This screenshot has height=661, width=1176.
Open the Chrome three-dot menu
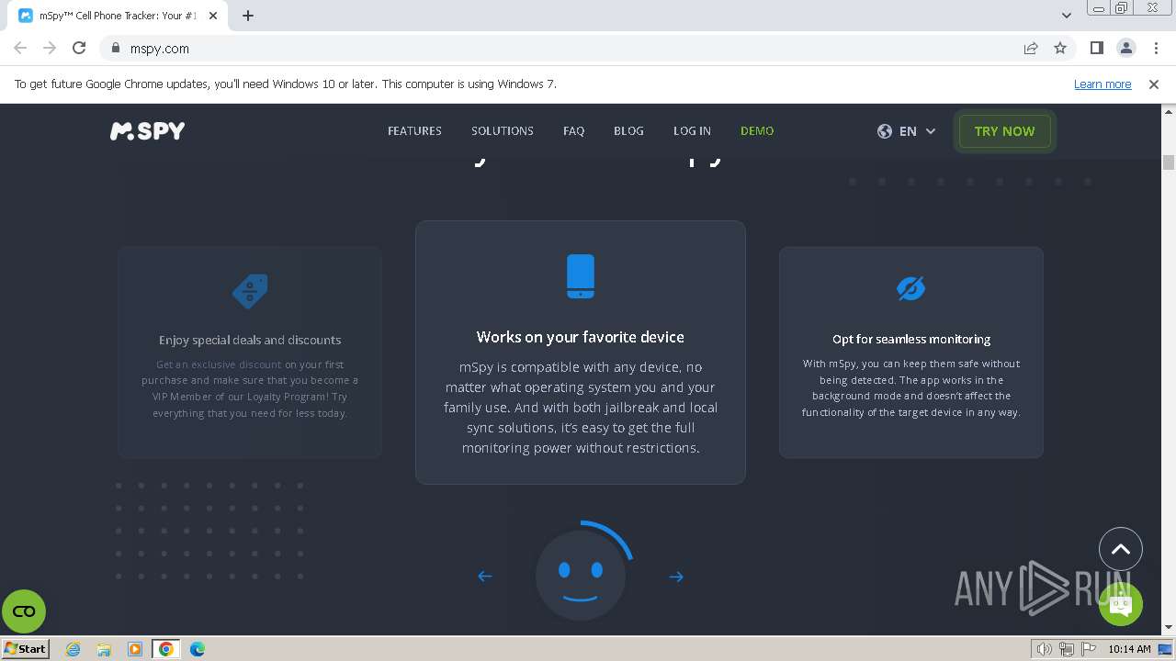[x=1156, y=49]
